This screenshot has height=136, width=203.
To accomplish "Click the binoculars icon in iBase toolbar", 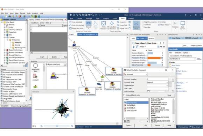I will [9, 16].
